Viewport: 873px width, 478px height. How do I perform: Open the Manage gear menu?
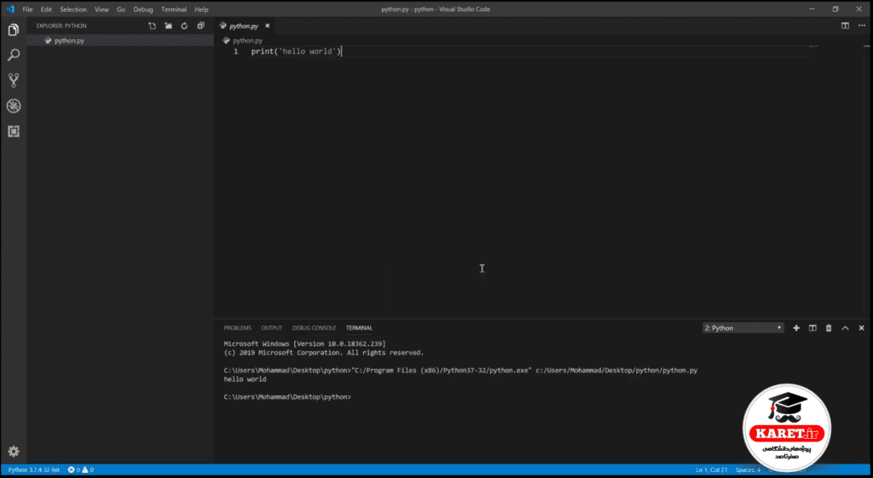point(14,452)
